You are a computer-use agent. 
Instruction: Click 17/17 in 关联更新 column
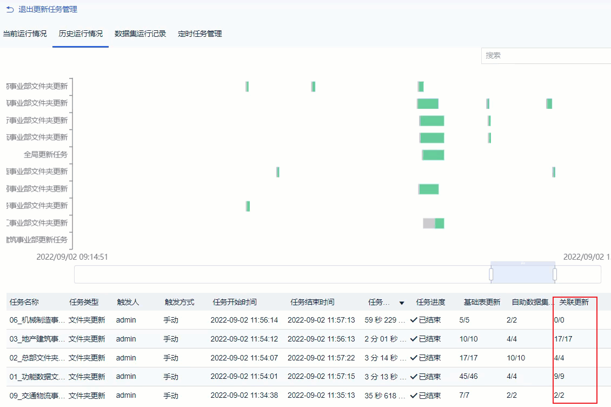coord(563,339)
